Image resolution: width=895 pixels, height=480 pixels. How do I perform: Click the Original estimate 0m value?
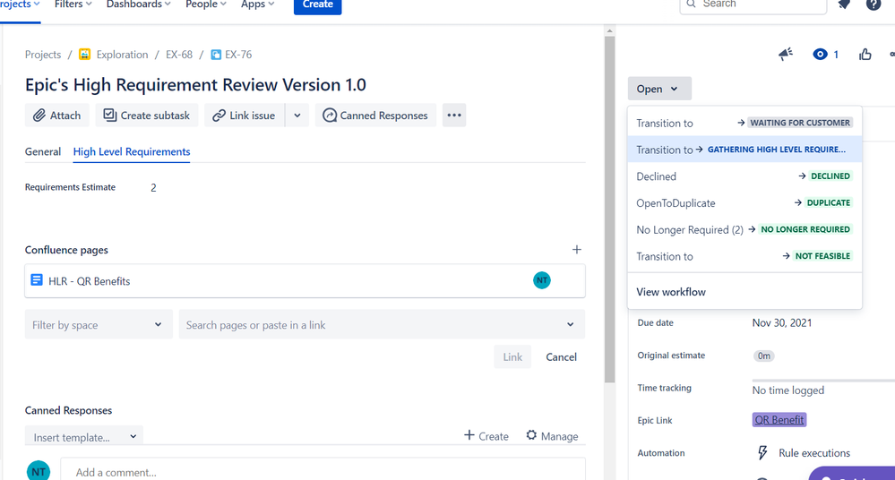(x=763, y=356)
